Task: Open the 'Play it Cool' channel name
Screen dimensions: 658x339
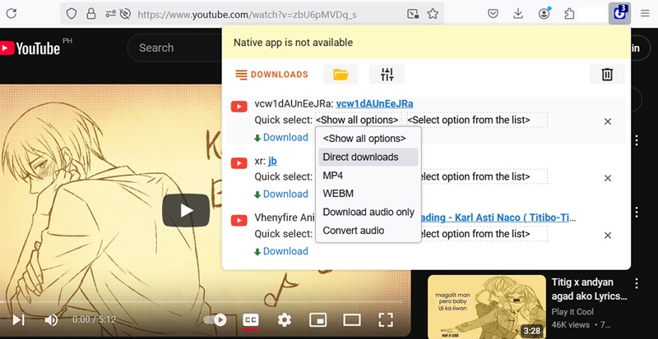Action: tap(572, 312)
